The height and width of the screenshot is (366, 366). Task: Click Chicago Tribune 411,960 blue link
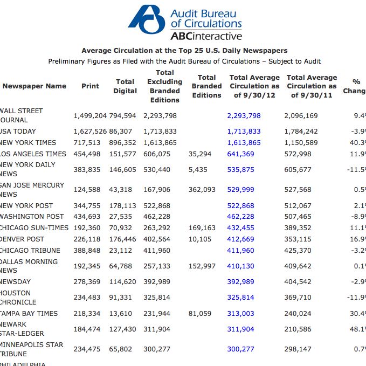tap(240, 250)
